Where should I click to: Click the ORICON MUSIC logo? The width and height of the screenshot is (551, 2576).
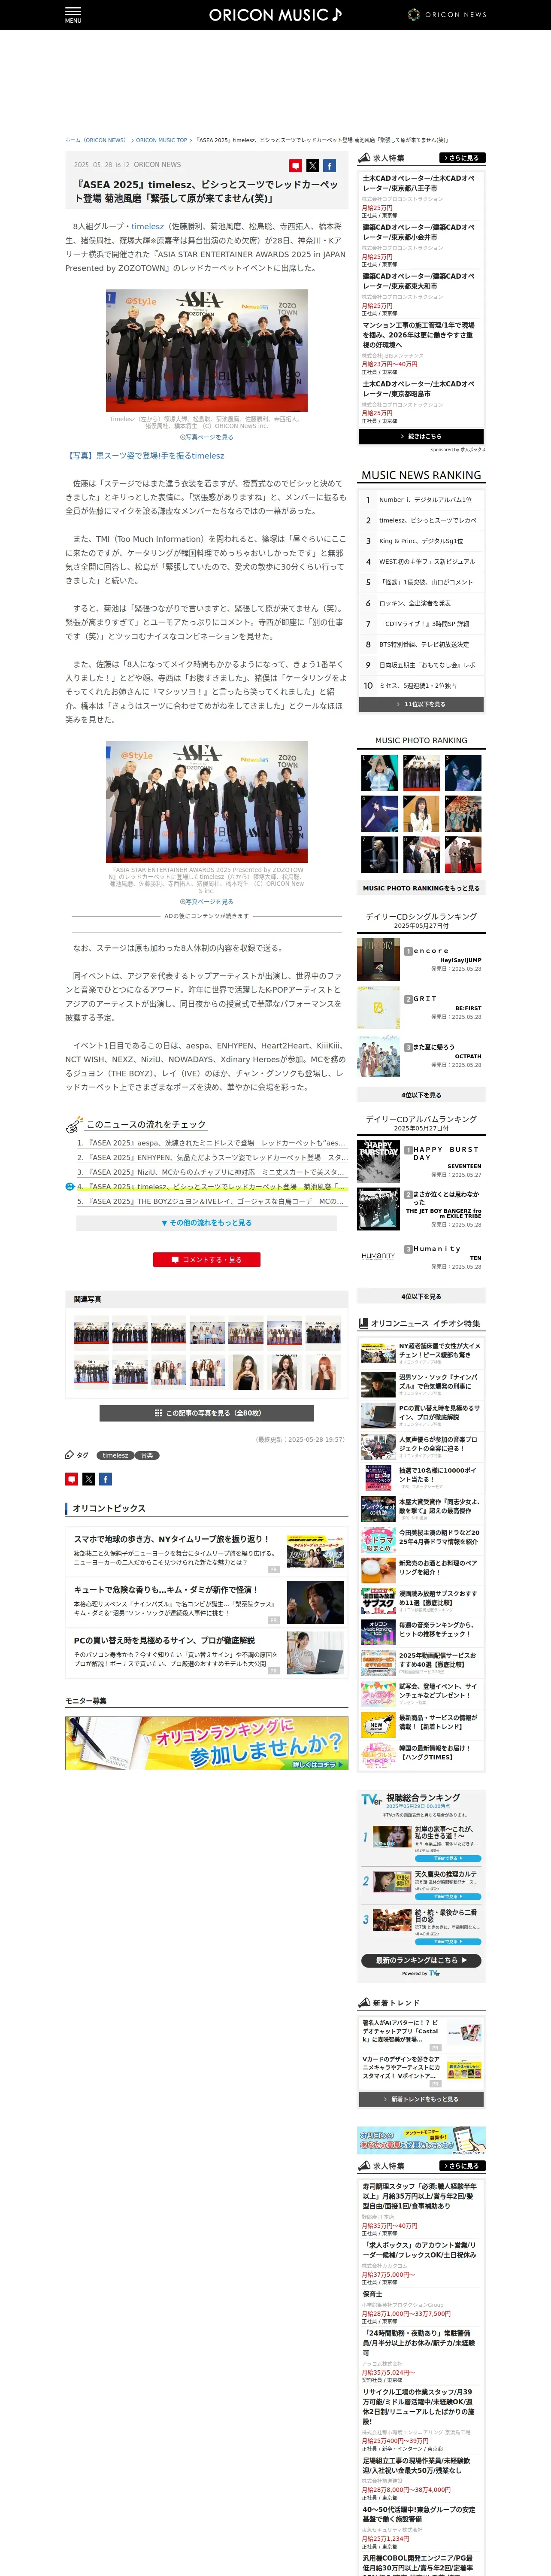coord(275,15)
